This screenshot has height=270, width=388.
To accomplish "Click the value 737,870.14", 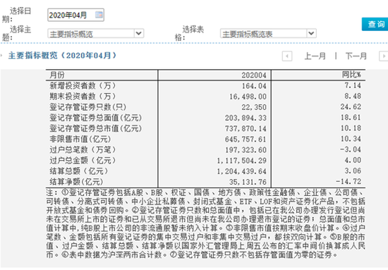I will click(x=245, y=128).
